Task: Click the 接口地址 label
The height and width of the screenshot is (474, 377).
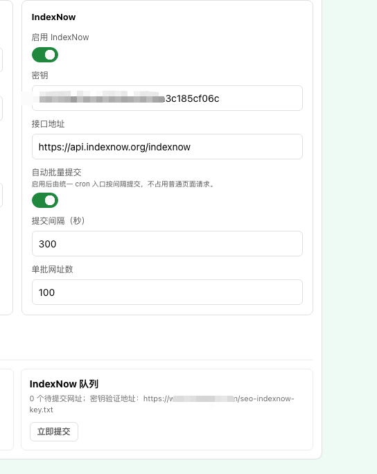Action: tap(48, 124)
